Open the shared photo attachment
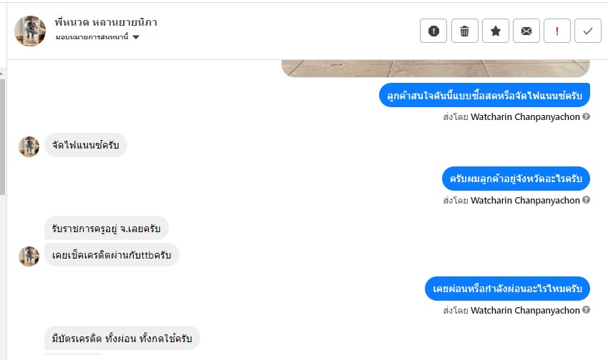 (x=435, y=68)
